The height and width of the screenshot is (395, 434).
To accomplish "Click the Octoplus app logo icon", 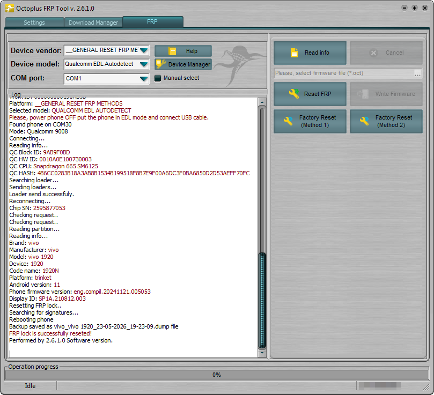I will 10,8.
